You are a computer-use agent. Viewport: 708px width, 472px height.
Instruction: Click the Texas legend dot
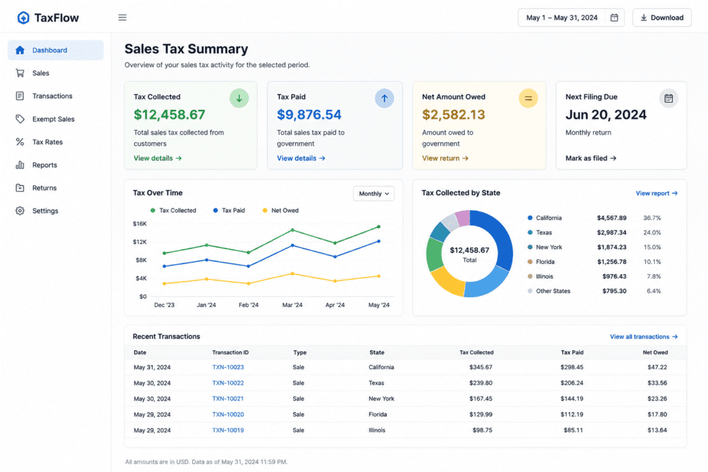pyautogui.click(x=530, y=232)
